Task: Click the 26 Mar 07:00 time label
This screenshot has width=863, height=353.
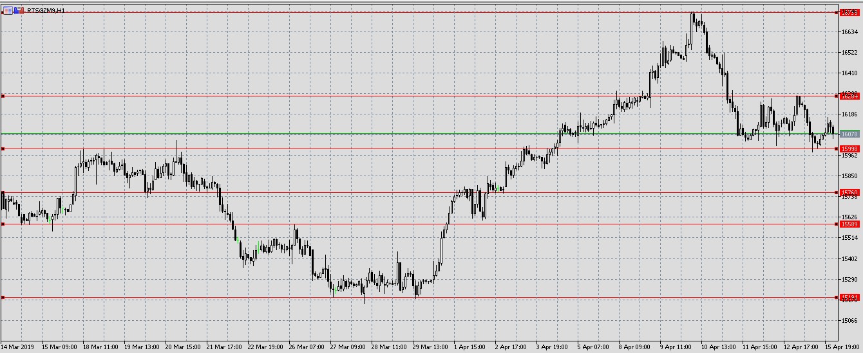Action: click(x=307, y=347)
